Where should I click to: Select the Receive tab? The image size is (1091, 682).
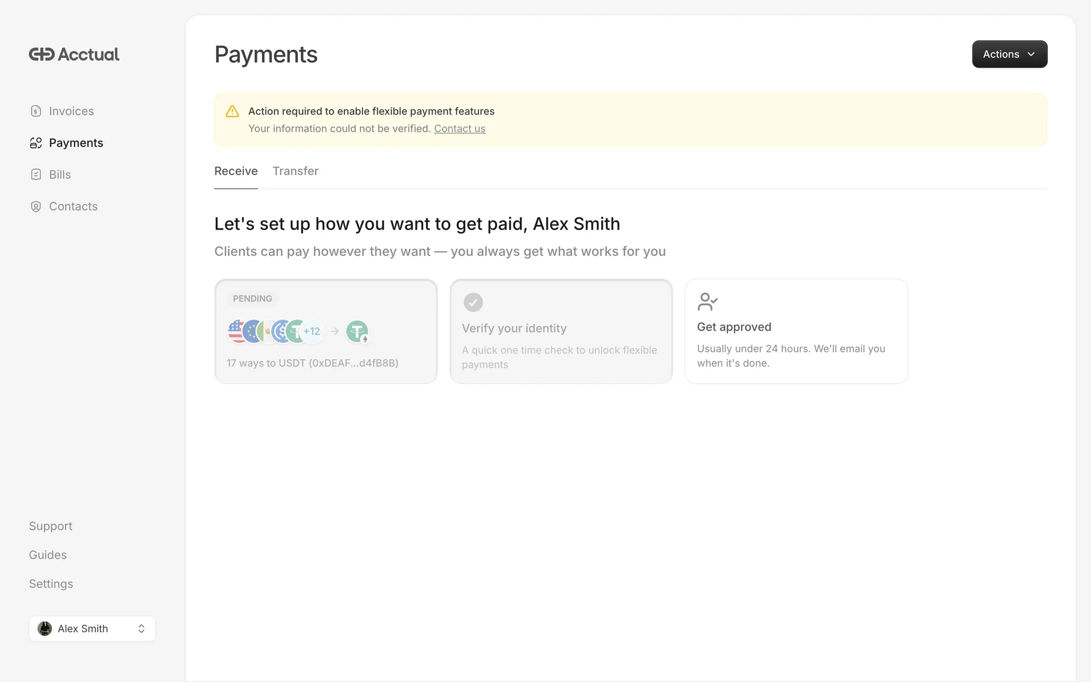point(236,171)
